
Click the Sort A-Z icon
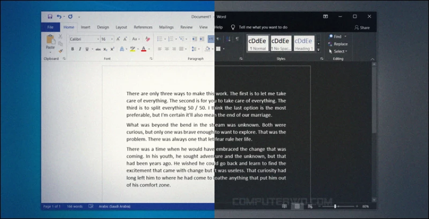[x=228, y=39]
